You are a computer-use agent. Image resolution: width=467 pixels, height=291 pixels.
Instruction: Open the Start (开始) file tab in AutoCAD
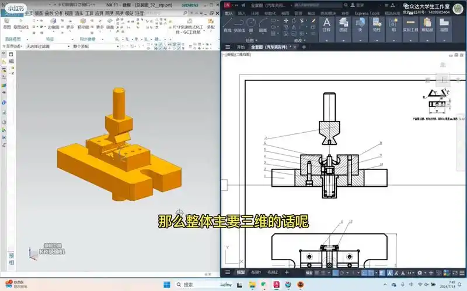click(x=241, y=47)
